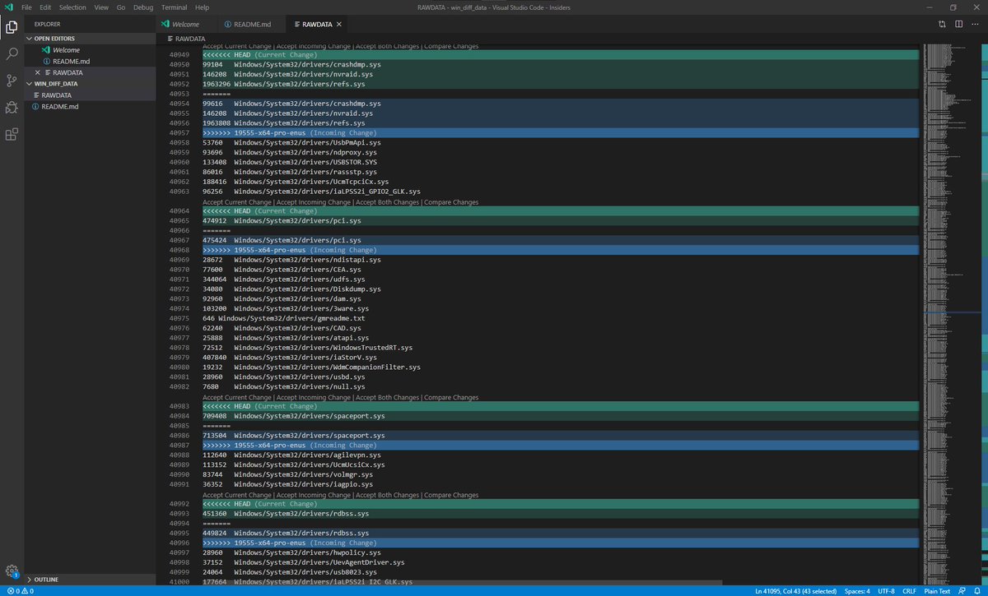Split the editor to the right
The width and height of the screenshot is (988, 596).
tap(959, 24)
